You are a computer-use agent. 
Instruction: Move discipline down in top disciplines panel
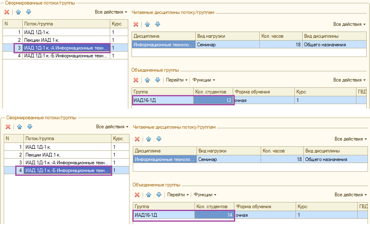157,24
